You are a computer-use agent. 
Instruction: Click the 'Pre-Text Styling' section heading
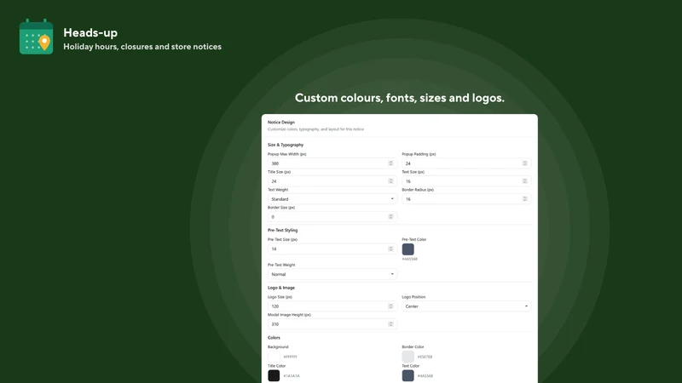point(283,230)
